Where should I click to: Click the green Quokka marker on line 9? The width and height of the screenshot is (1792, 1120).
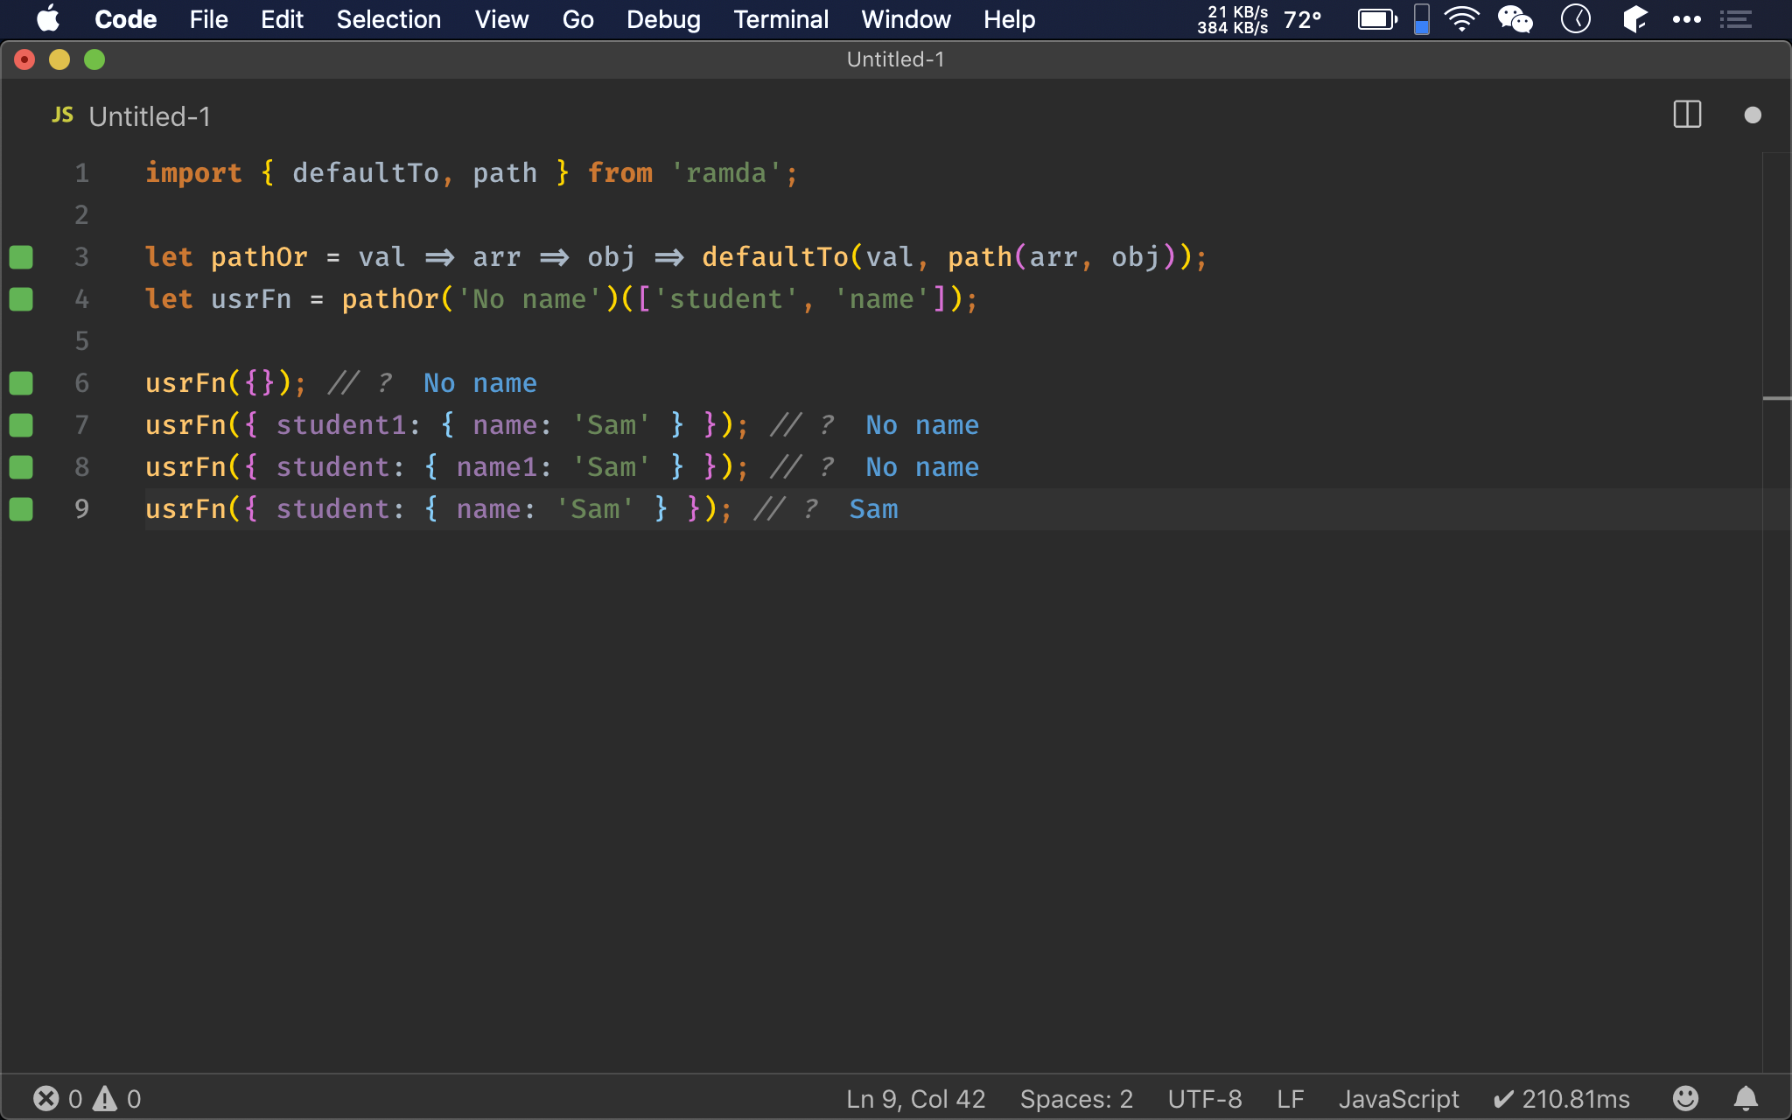point(21,509)
